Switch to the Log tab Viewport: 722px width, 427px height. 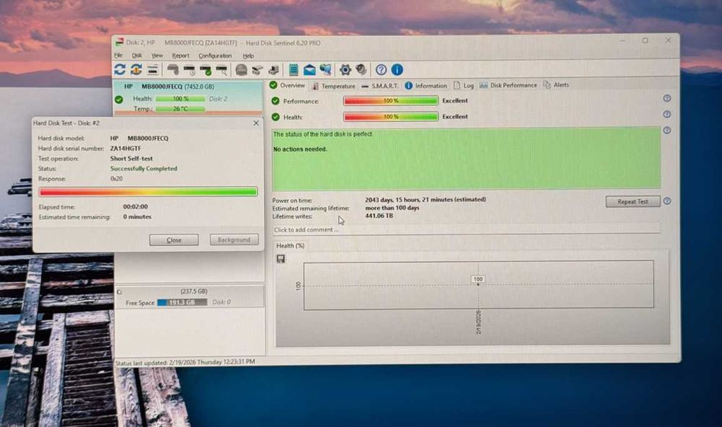464,86
